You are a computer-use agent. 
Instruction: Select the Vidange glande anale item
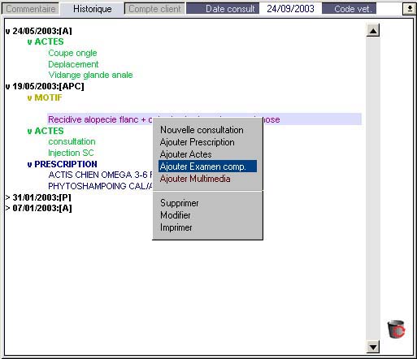click(90, 75)
